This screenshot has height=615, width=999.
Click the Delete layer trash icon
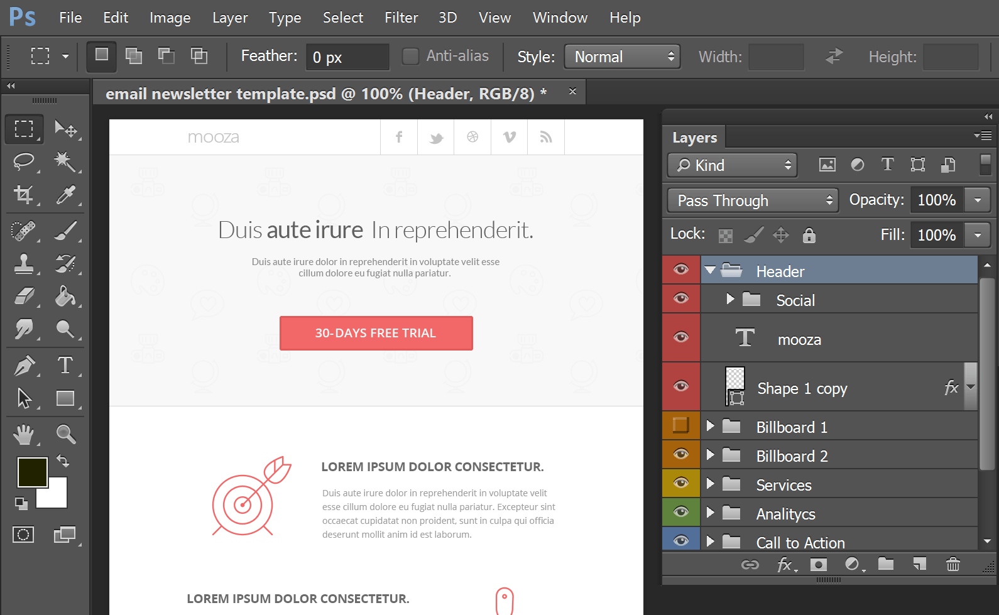pos(953,564)
